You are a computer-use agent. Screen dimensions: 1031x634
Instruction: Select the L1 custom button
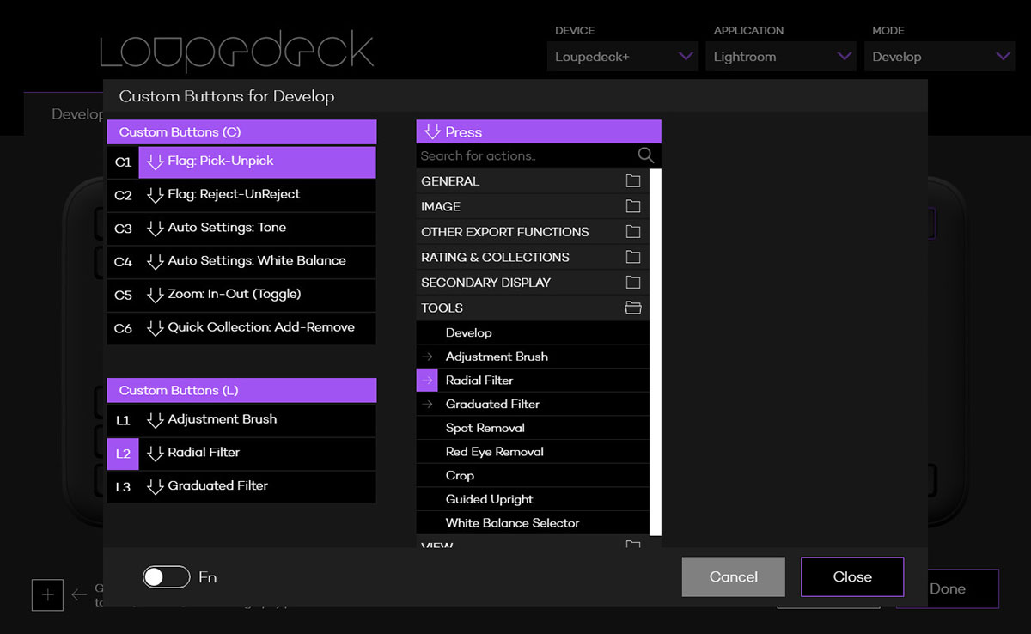pyautogui.click(x=123, y=420)
